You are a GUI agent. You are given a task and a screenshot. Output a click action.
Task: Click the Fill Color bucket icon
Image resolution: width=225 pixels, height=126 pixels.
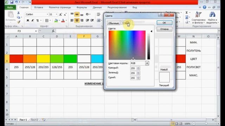tap(56, 20)
